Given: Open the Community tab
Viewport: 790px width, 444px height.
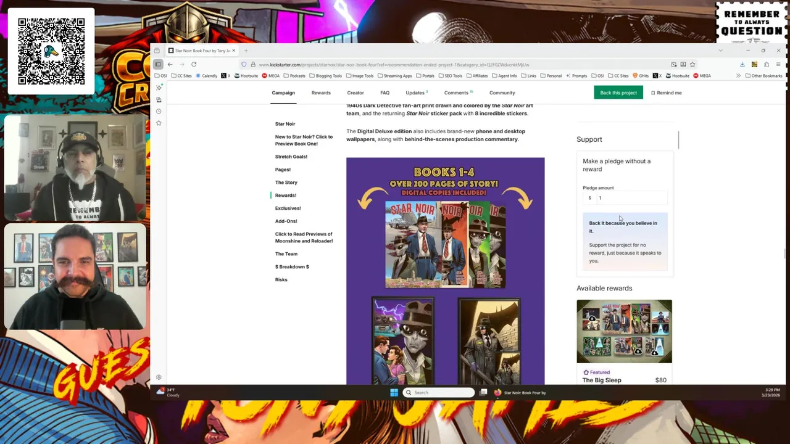Looking at the screenshot, I should tap(502, 92).
